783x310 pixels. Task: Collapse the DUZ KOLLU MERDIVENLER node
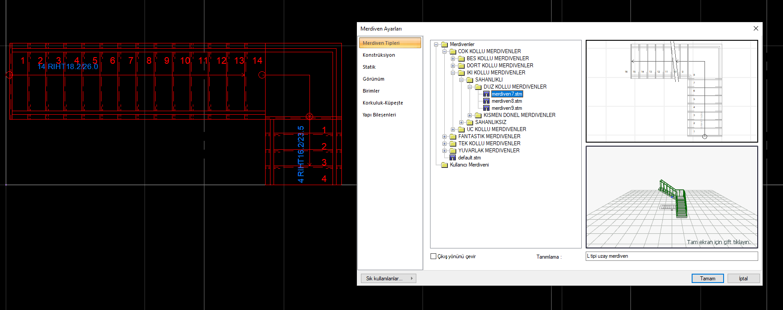470,87
